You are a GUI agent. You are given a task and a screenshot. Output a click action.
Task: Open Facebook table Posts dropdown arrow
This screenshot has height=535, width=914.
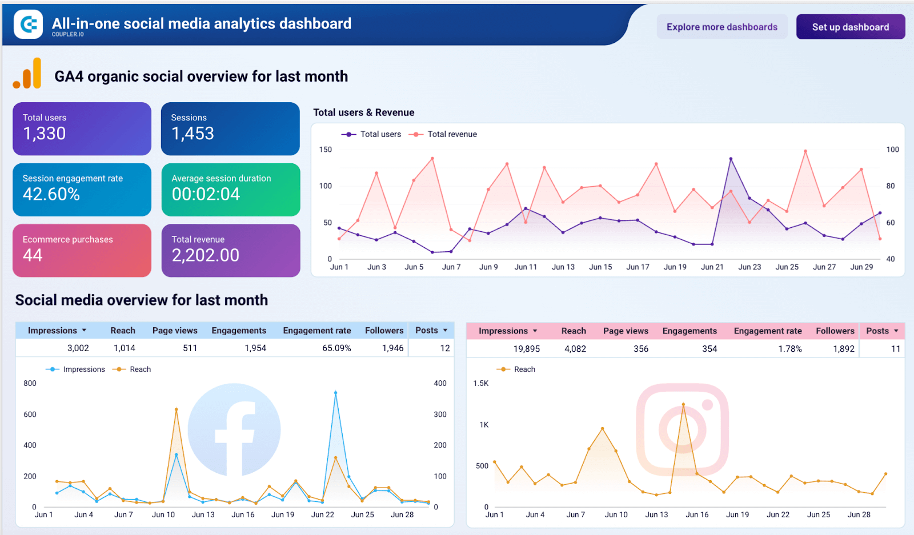pyautogui.click(x=445, y=331)
